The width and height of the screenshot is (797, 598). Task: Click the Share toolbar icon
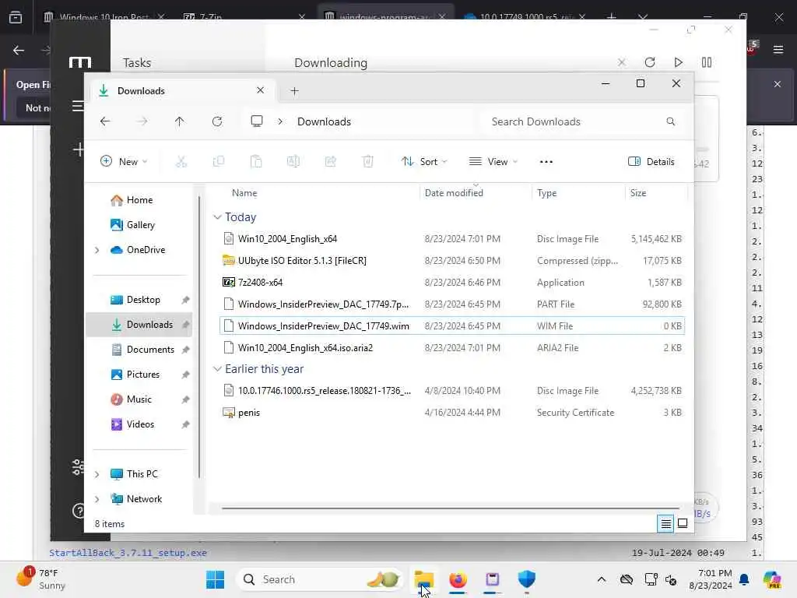point(330,162)
